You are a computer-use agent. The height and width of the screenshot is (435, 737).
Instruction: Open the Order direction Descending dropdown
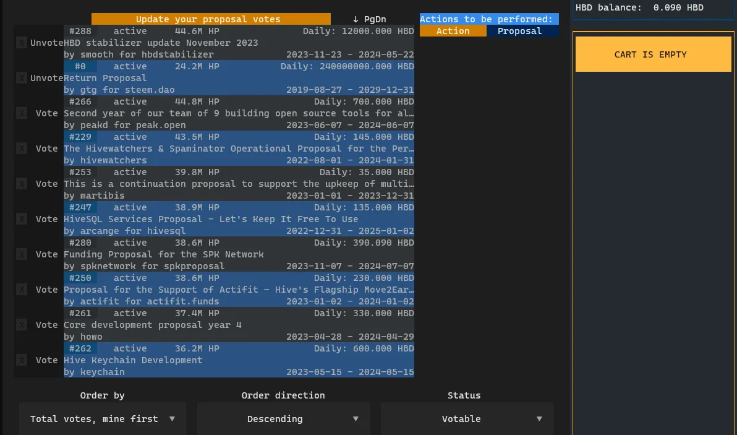click(283, 418)
